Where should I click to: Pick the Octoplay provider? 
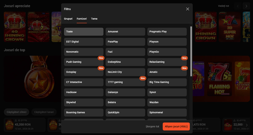coord(84,72)
